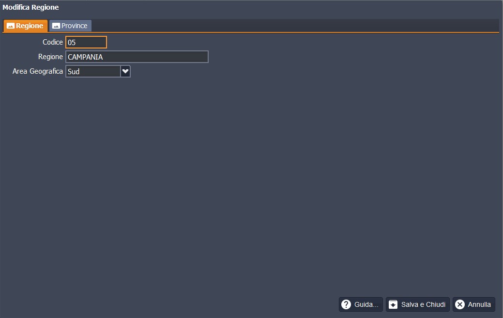The height and width of the screenshot is (318, 503).
Task: Click the Regione label beside the CAMPANIA field
Action: click(50, 57)
